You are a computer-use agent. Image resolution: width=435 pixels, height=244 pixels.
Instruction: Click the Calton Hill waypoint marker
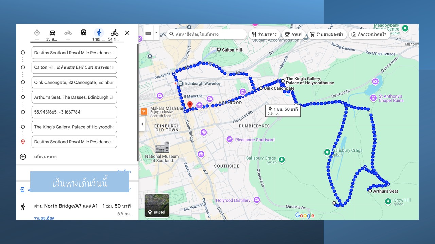click(219, 50)
